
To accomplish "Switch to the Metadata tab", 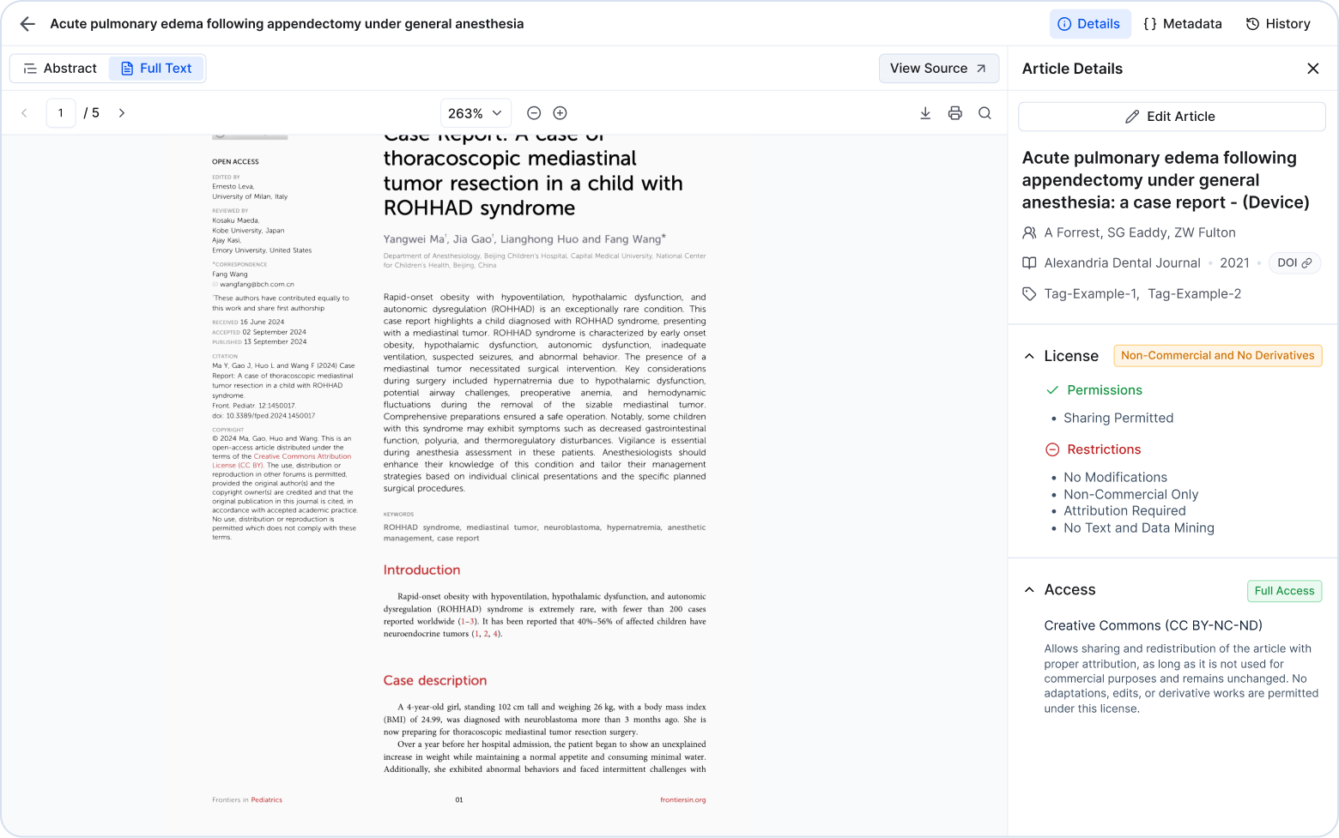I will [x=1182, y=24].
